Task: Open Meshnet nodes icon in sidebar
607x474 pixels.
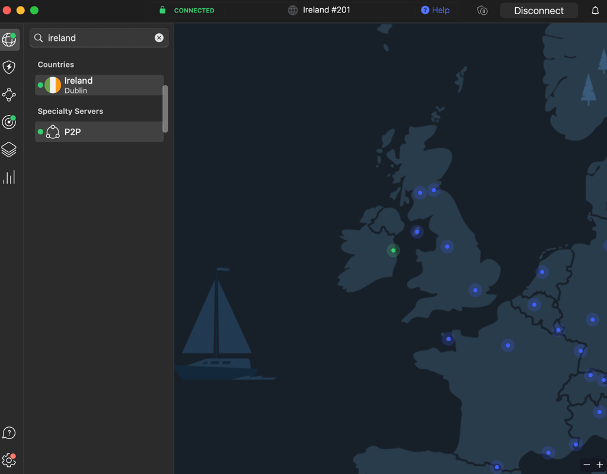Action: (x=9, y=94)
